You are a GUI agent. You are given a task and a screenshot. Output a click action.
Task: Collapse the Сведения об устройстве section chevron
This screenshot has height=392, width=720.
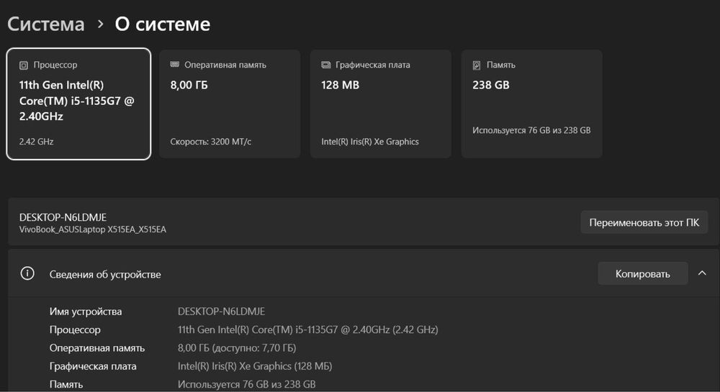click(x=702, y=273)
